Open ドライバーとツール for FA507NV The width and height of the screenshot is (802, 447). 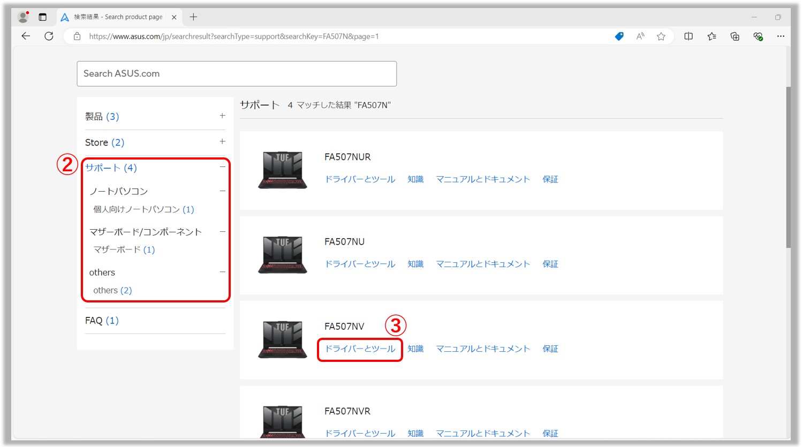(360, 349)
